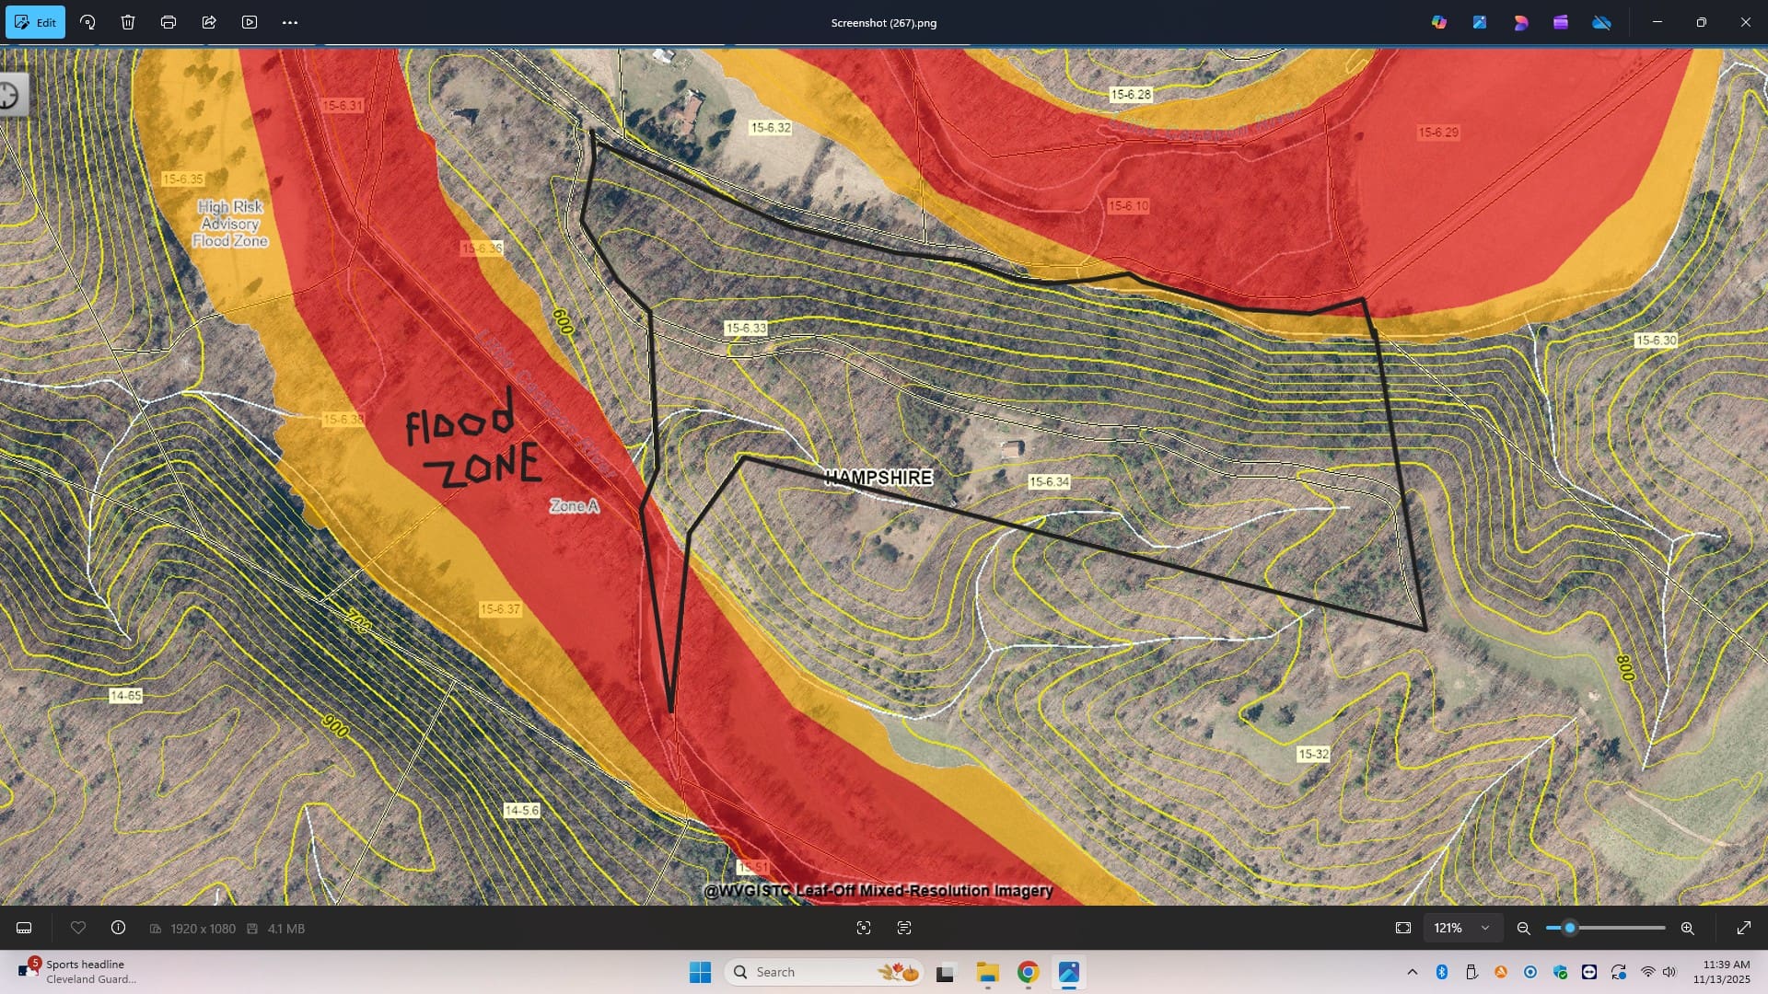This screenshot has width=1768, height=994.
Task: Expand the system tray hidden icons chevron
Action: pyautogui.click(x=1413, y=972)
